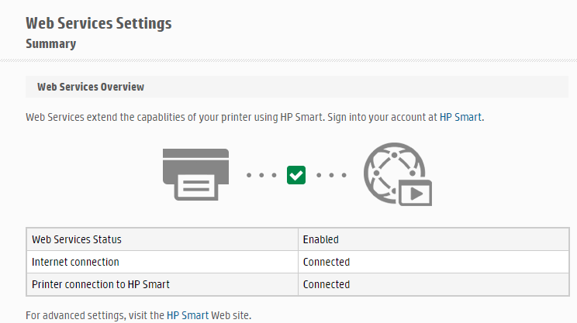Select the Enabled status value cell
Image resolution: width=577 pixels, height=323 pixels.
pos(434,239)
